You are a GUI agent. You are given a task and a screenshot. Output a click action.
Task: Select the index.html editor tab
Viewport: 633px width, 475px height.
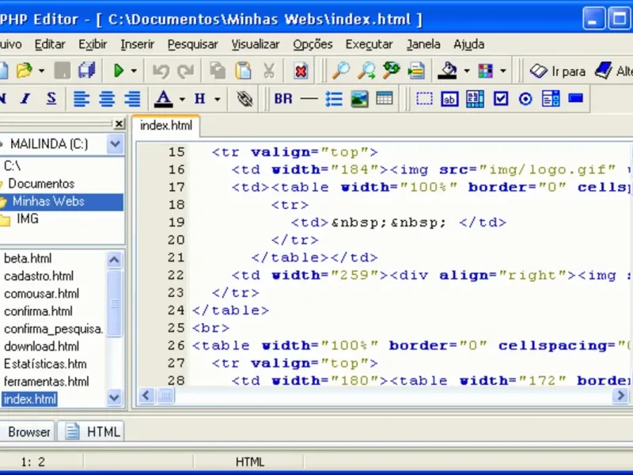166,126
